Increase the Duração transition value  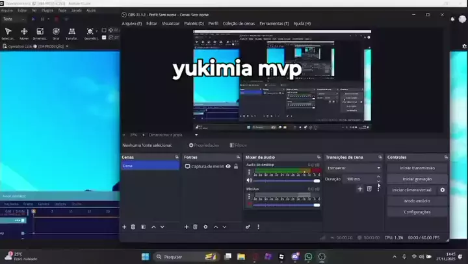point(378,176)
